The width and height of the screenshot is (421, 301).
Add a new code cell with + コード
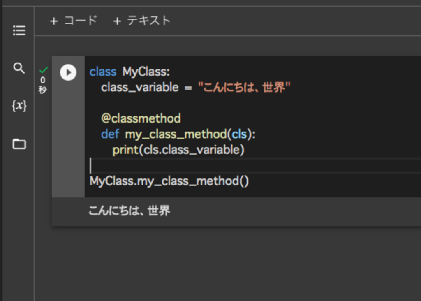pos(74,21)
